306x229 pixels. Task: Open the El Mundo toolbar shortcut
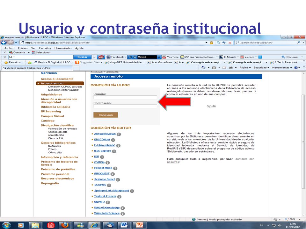tap(229, 57)
